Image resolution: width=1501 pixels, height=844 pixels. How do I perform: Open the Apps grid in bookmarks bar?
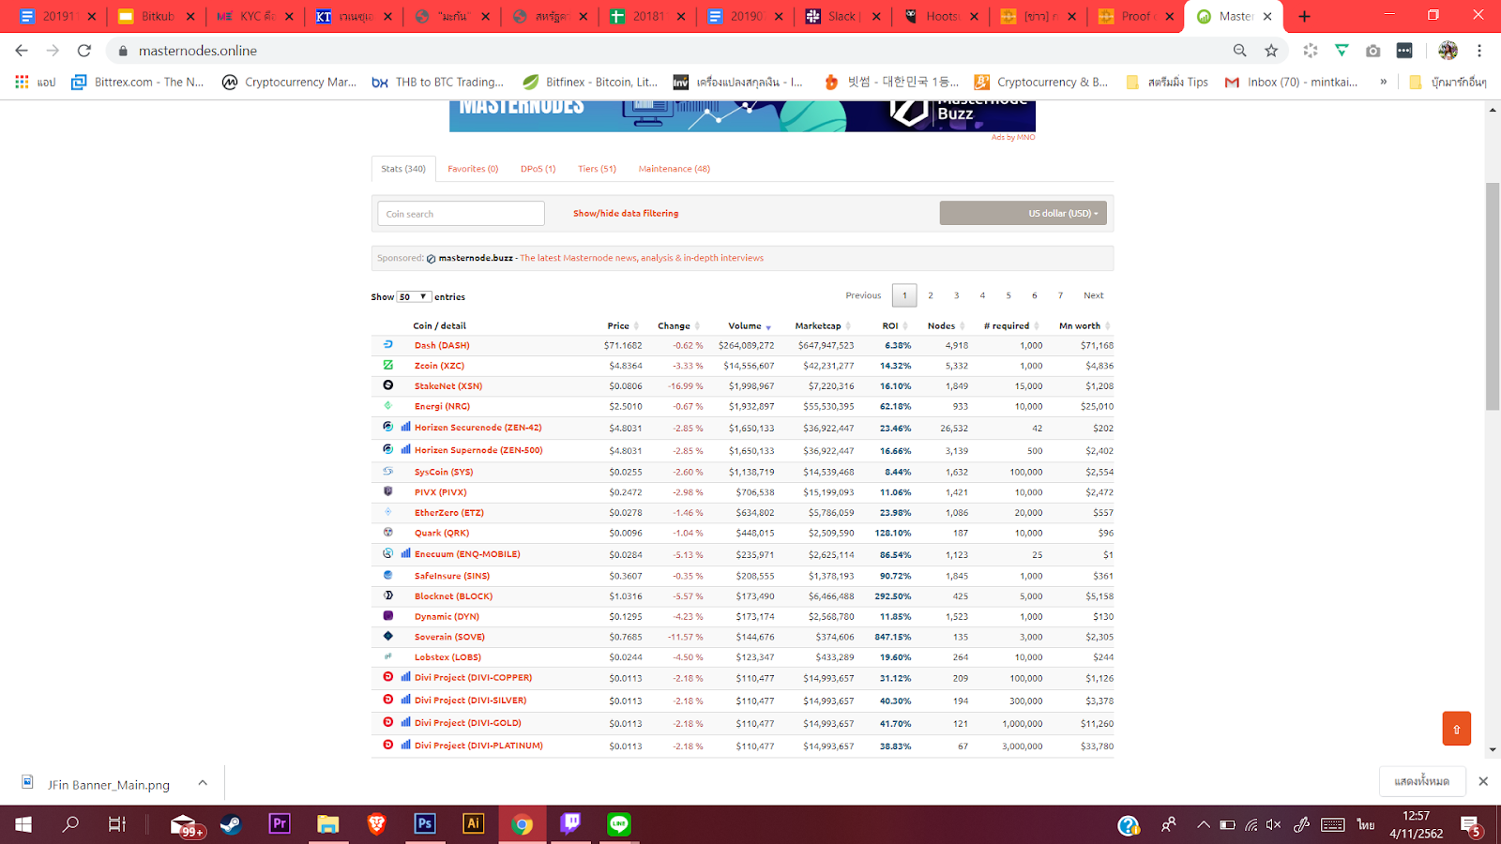pyautogui.click(x=22, y=82)
